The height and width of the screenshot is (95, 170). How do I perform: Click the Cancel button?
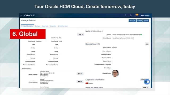coord(146,21)
